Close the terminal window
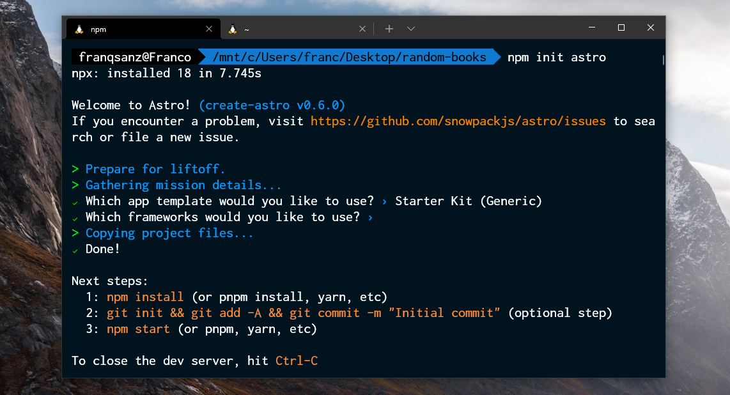The image size is (730, 395). coord(650,27)
